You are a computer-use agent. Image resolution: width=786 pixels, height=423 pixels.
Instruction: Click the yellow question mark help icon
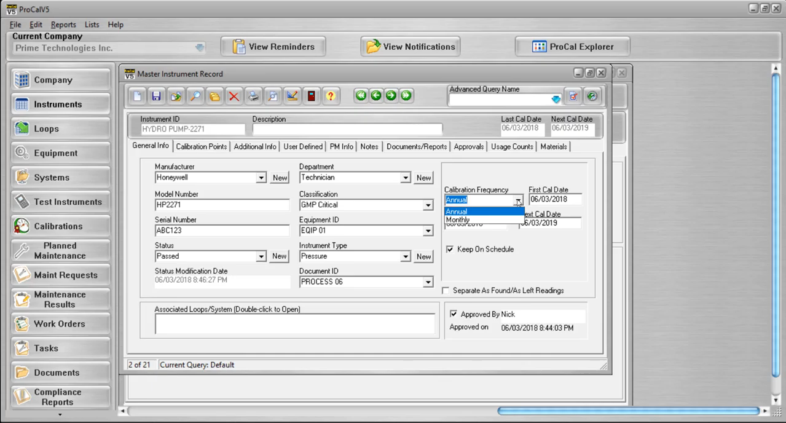tap(331, 96)
